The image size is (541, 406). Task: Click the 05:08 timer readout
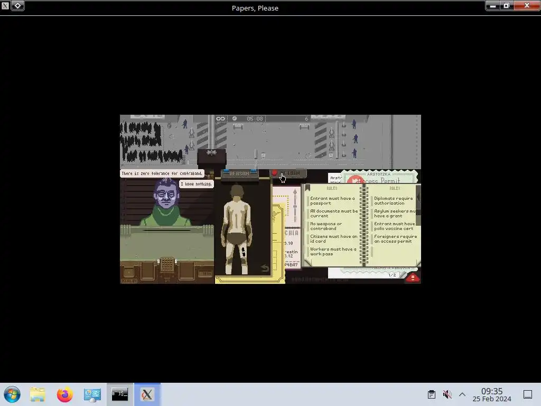(255, 119)
